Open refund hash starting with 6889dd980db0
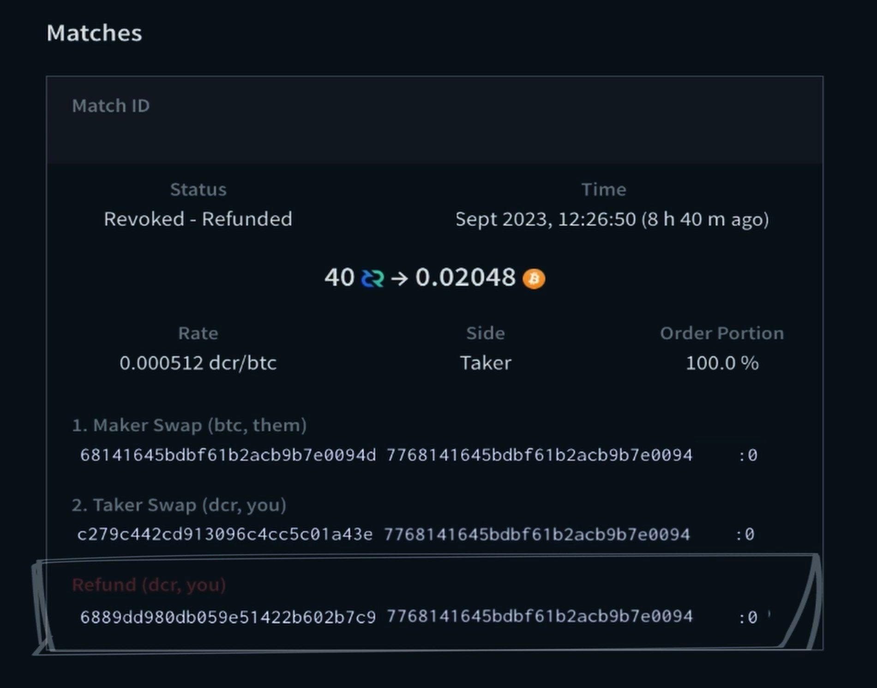This screenshot has height=688, width=877. click(228, 617)
